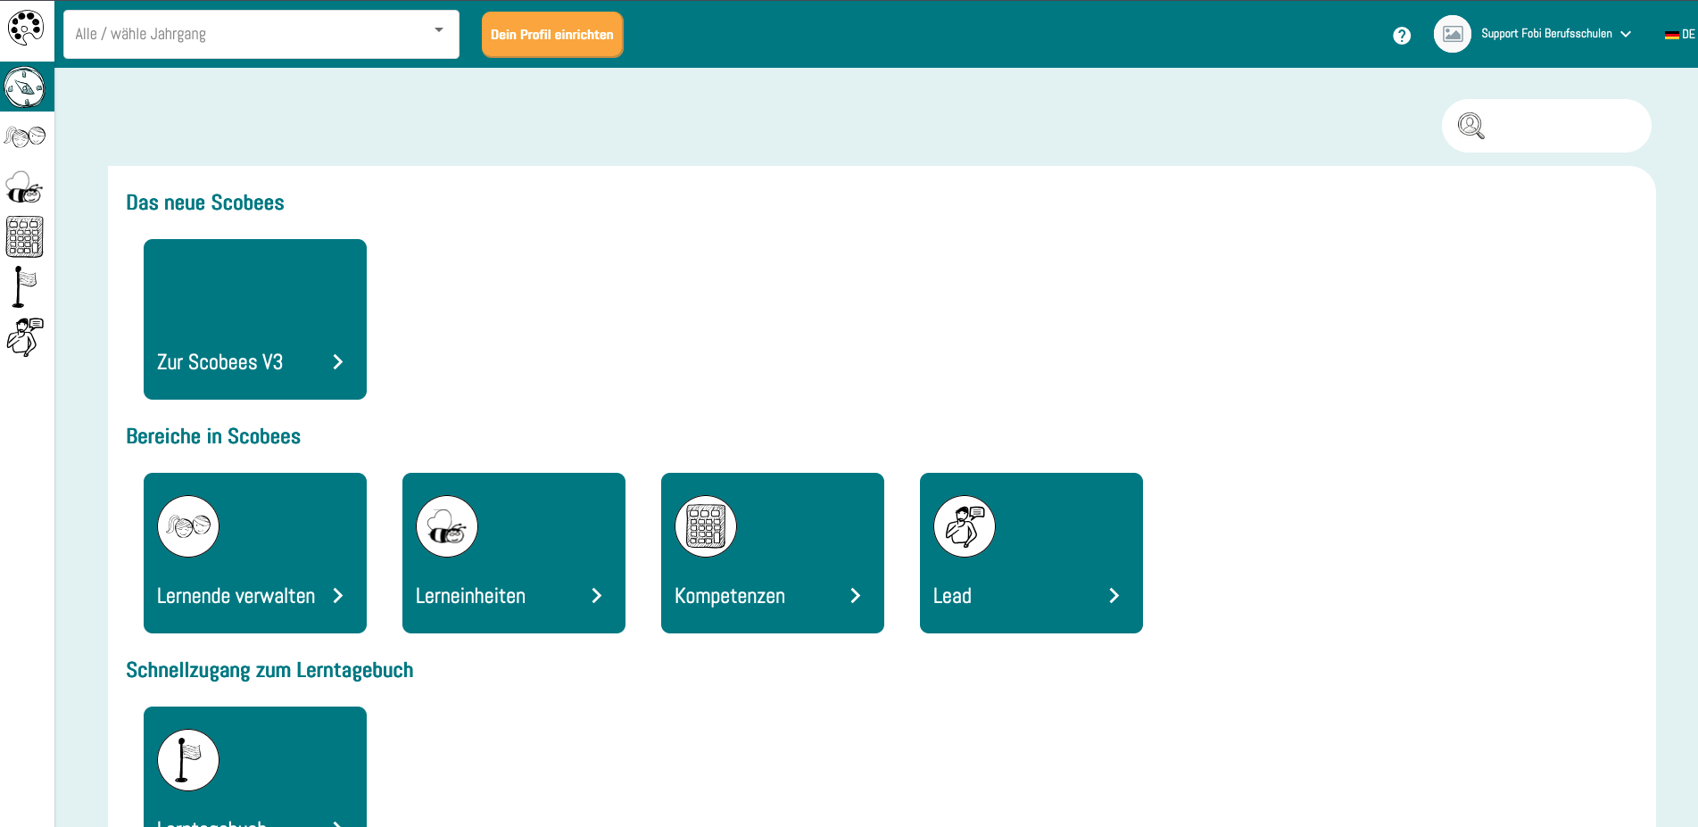
Task: Go to the 'Lerneinheiten' tile
Action: [513, 552]
